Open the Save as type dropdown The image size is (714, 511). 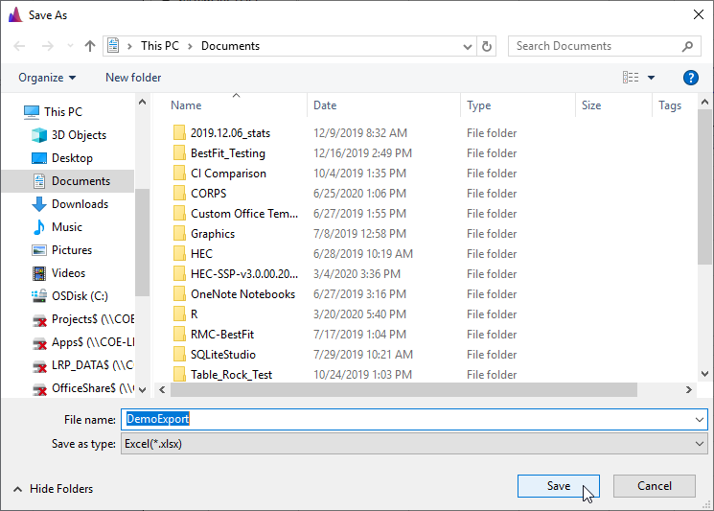click(414, 444)
